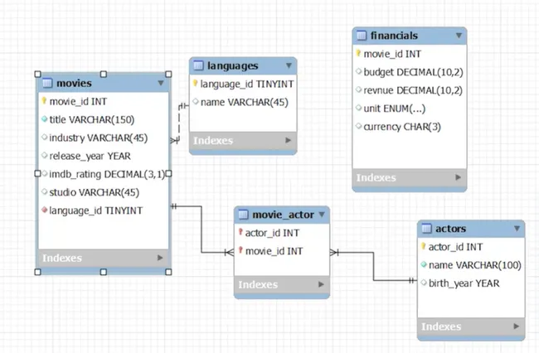The width and height of the screenshot is (539, 353).
Task: Collapse the languages table with header arrow
Action: point(289,65)
